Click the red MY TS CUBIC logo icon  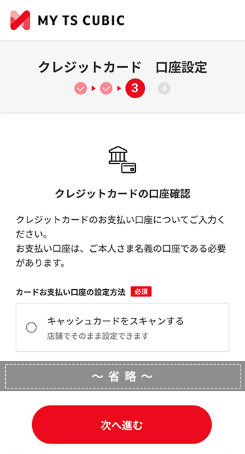(x=20, y=20)
